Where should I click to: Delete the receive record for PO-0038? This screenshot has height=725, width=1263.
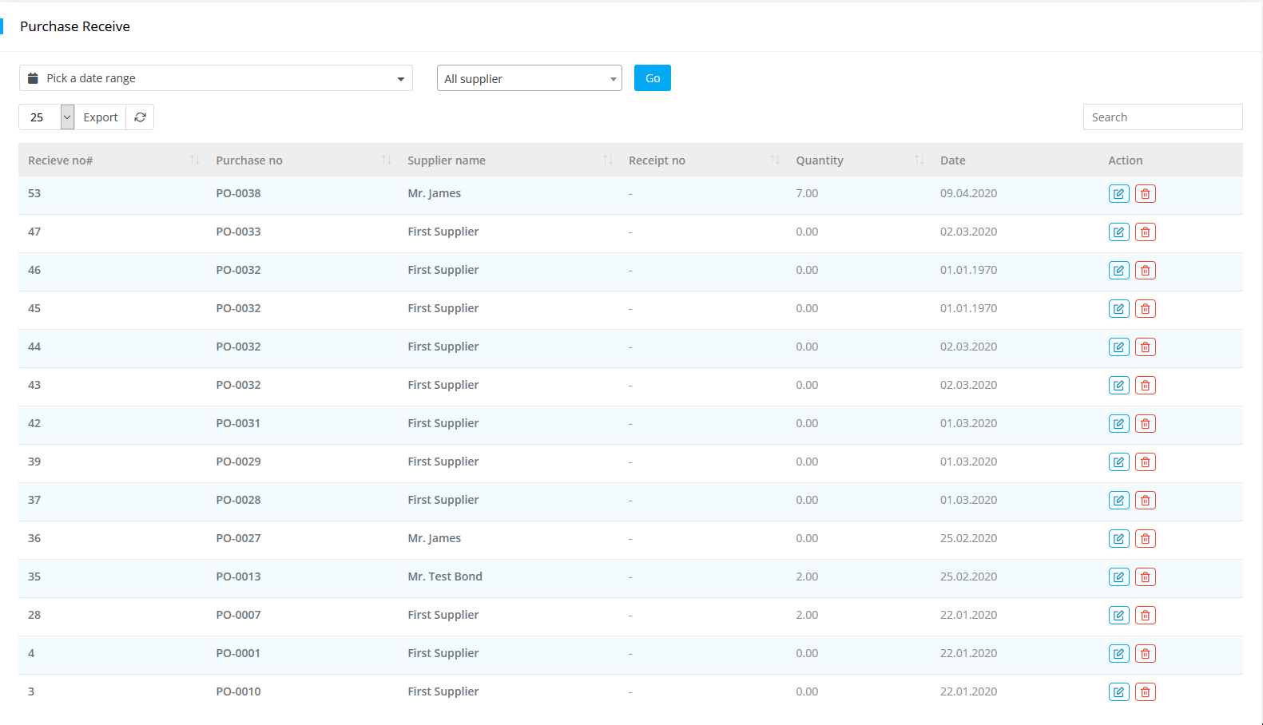click(1145, 194)
